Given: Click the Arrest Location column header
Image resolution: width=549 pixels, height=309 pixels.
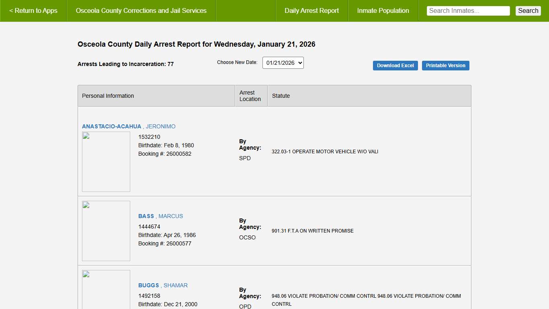Looking at the screenshot, I should pyautogui.click(x=250, y=96).
